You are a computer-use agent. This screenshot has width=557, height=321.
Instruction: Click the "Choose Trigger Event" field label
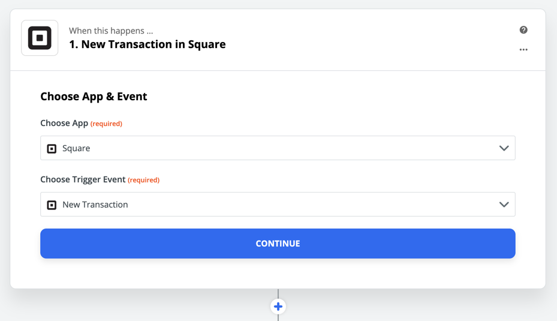coord(83,179)
